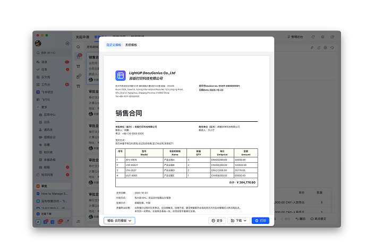Open the 模版: 合同模版 dropdown
The height and width of the screenshot is (251, 374).
[119, 221]
